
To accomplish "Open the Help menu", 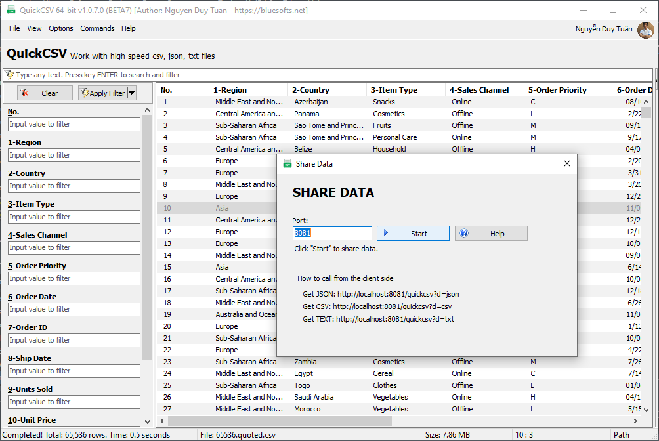I will [x=129, y=28].
